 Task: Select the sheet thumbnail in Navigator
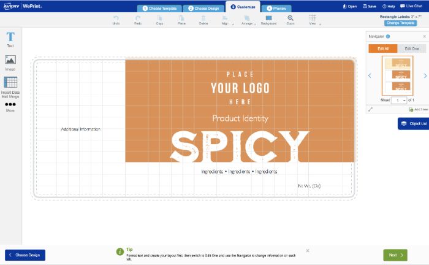397,75
